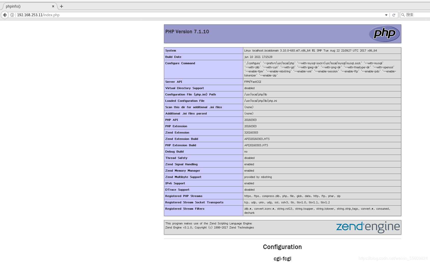Click the Virtual Directory Support label

point(185,88)
